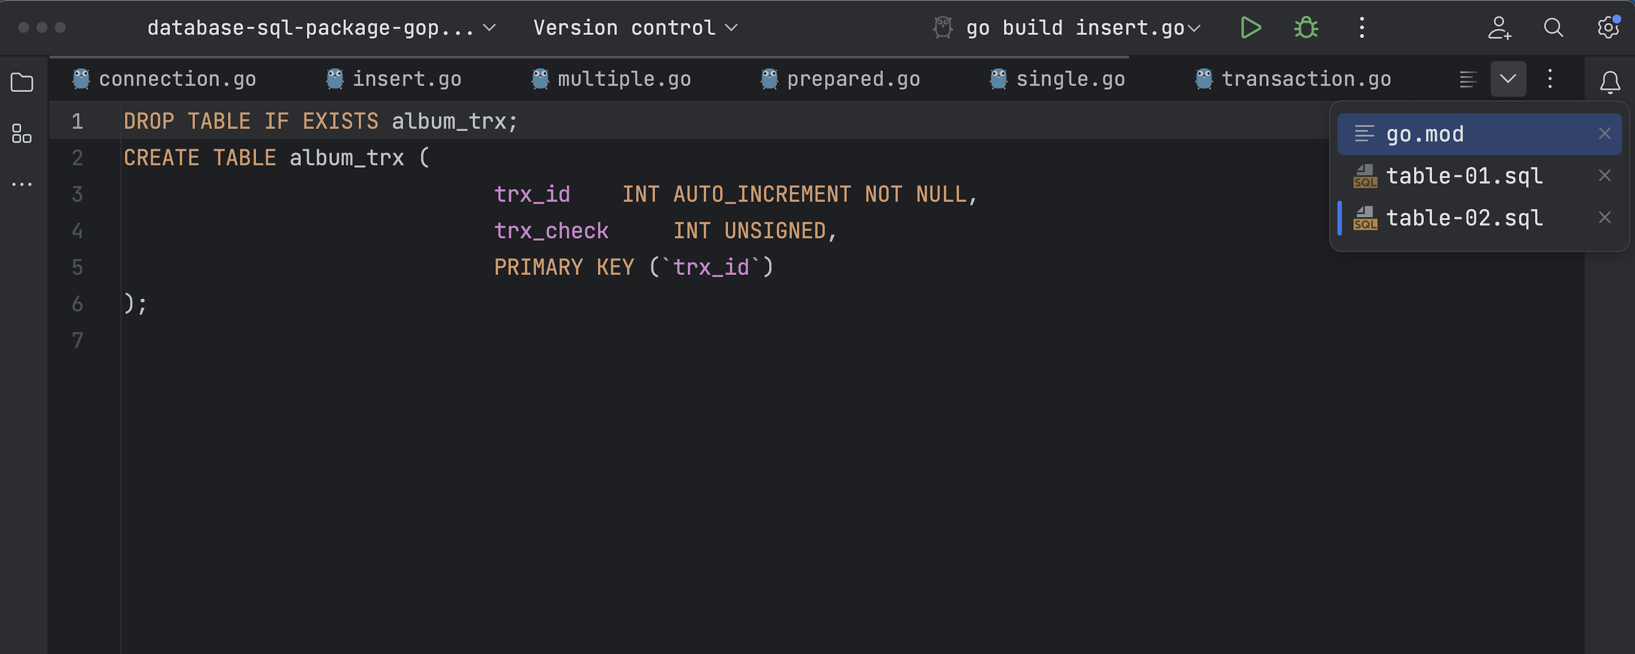Run the go build insert.go configuration
Image resolution: width=1635 pixels, height=654 pixels.
(1250, 28)
